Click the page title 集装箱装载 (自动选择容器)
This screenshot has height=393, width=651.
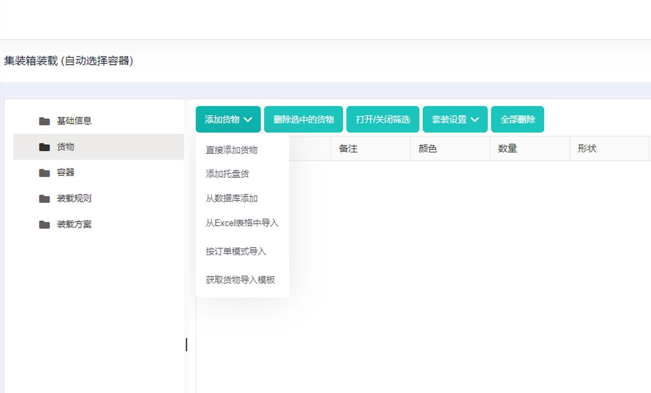tap(68, 61)
